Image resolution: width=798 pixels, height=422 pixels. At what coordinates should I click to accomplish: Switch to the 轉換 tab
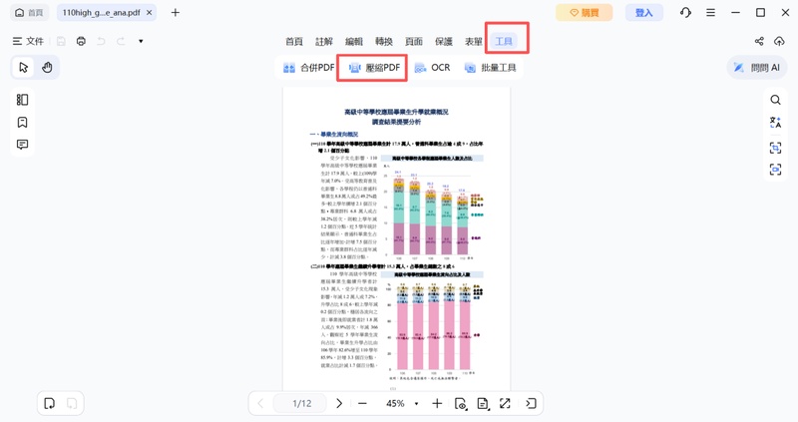pos(384,41)
